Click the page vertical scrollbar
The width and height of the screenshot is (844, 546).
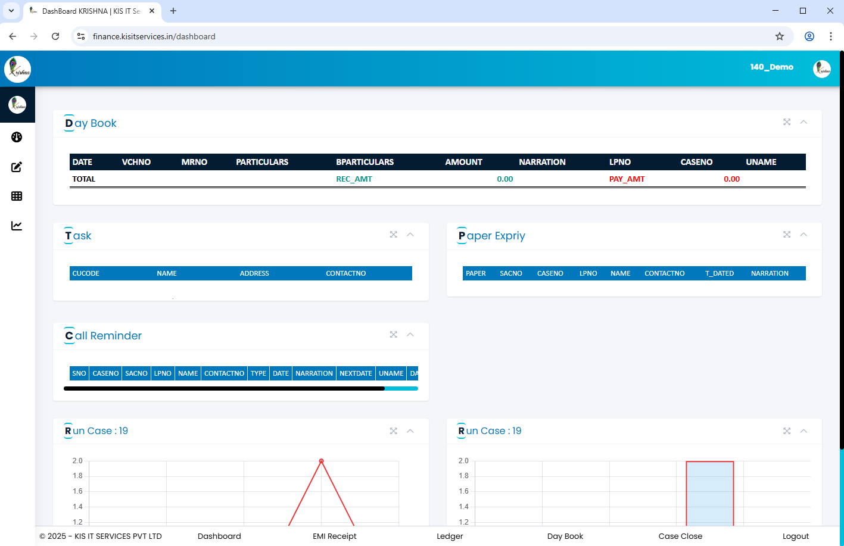click(x=842, y=250)
